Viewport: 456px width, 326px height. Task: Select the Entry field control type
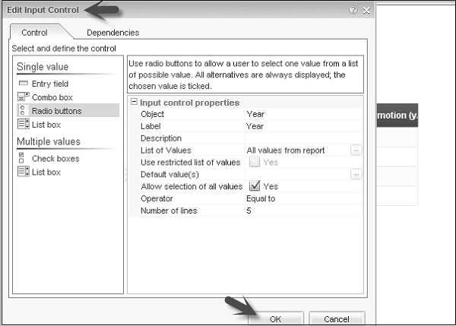click(50, 84)
